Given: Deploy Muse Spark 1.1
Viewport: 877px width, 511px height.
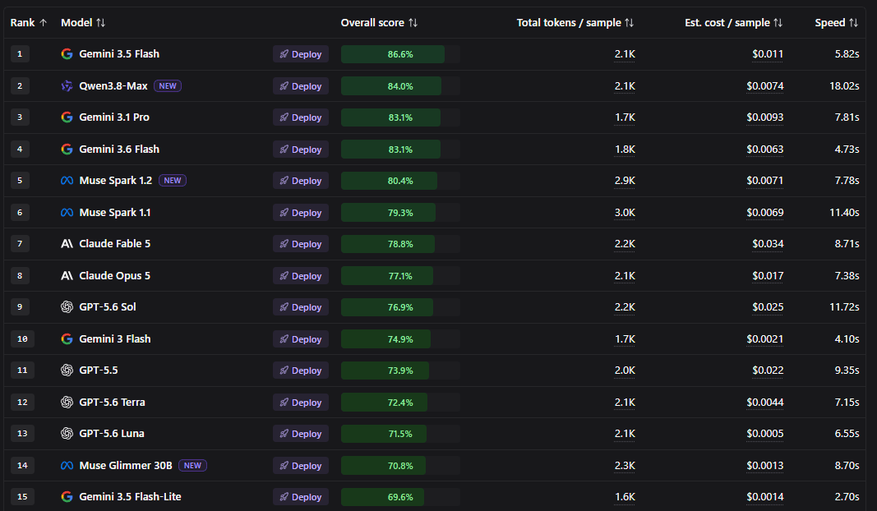Looking at the screenshot, I should [x=301, y=213].
